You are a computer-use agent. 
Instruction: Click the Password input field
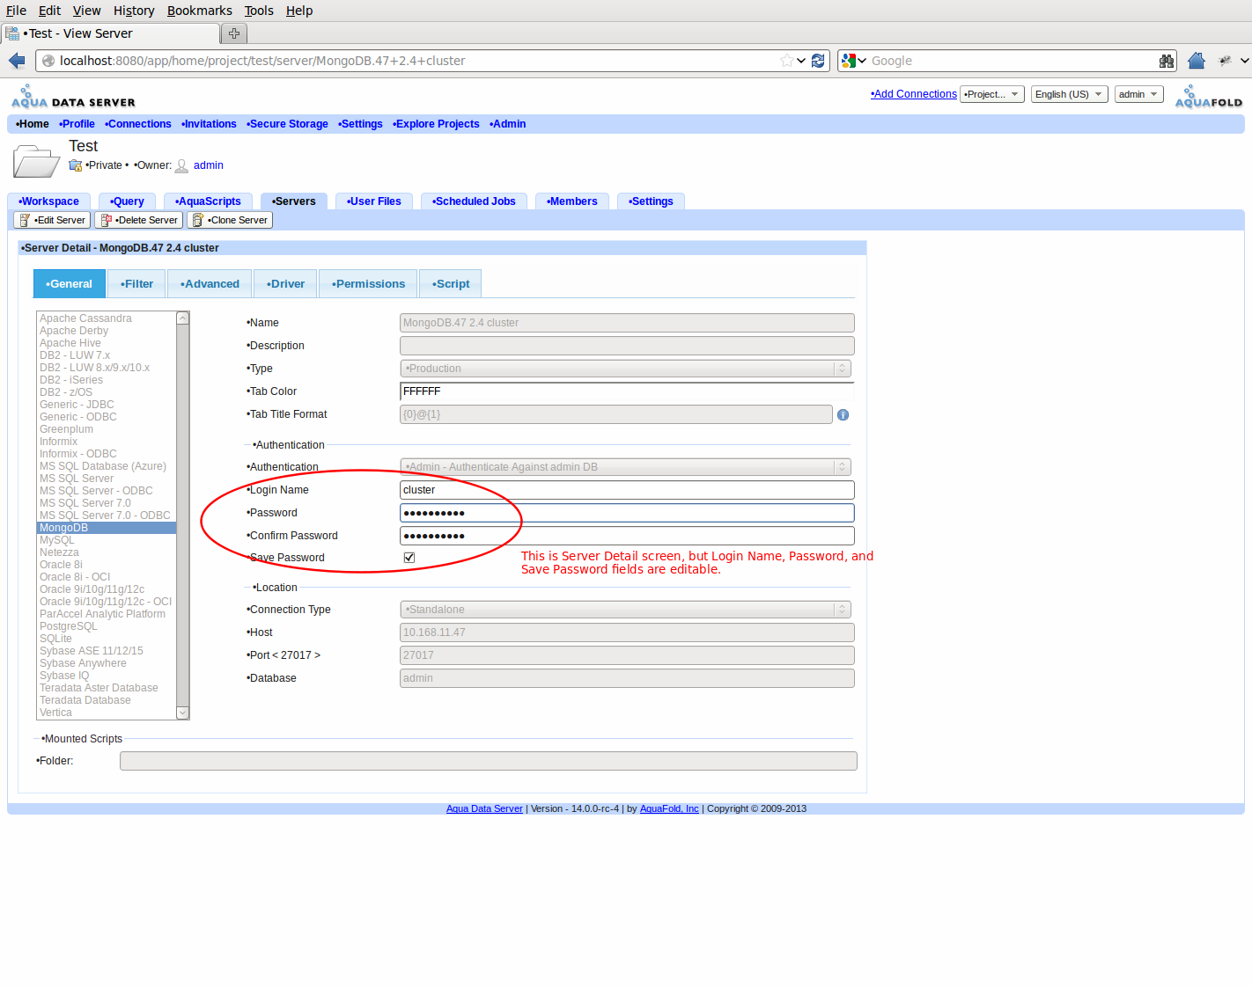pyautogui.click(x=627, y=513)
